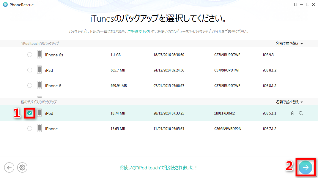Image resolution: width=318 pixels, height=178 pixels.
Task: Click size value 605.7 MB
Action: tap(118, 70)
